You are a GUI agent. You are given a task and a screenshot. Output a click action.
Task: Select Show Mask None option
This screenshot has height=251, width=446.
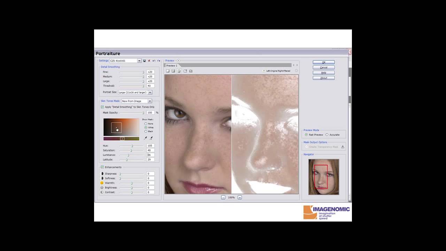146,124
